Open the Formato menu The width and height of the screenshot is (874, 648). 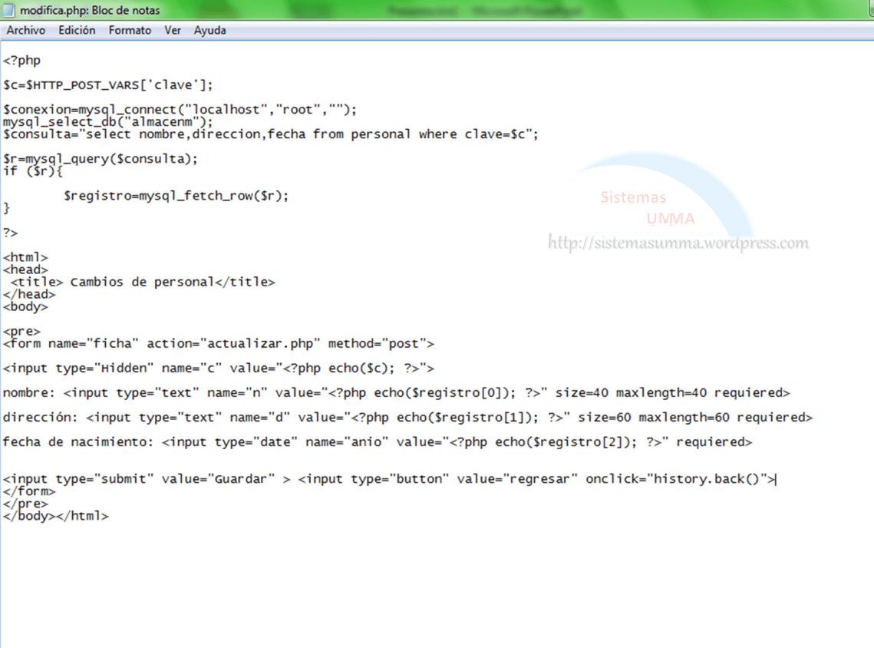(130, 31)
